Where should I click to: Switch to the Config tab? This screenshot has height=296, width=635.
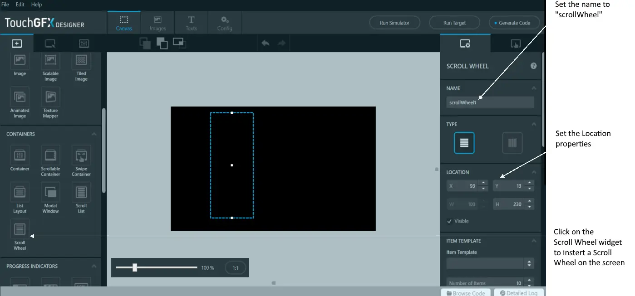click(x=225, y=23)
